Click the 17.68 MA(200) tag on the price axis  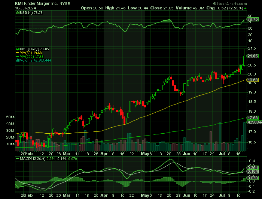[253, 118]
